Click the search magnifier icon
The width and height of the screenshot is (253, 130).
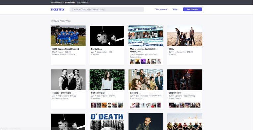pyautogui.click(x=72, y=10)
